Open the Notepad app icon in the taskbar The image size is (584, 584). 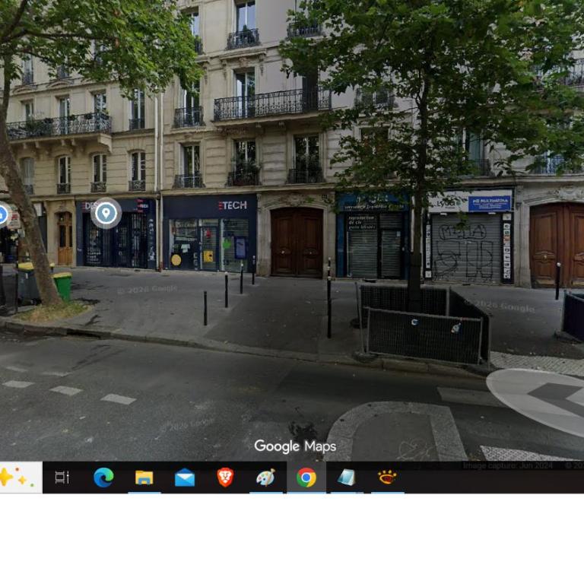pyautogui.click(x=347, y=478)
